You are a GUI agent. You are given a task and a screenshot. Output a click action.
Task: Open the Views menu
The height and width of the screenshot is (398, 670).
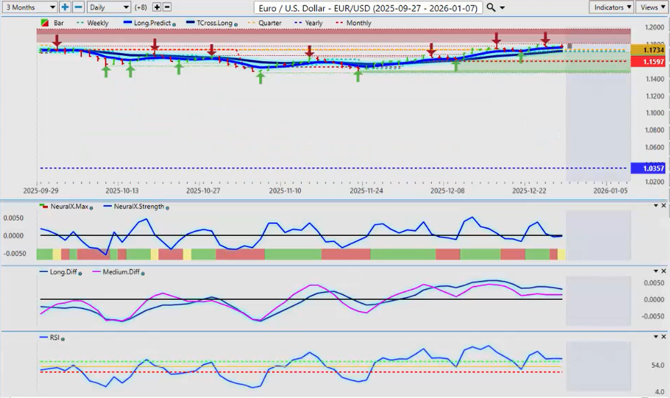[650, 7]
